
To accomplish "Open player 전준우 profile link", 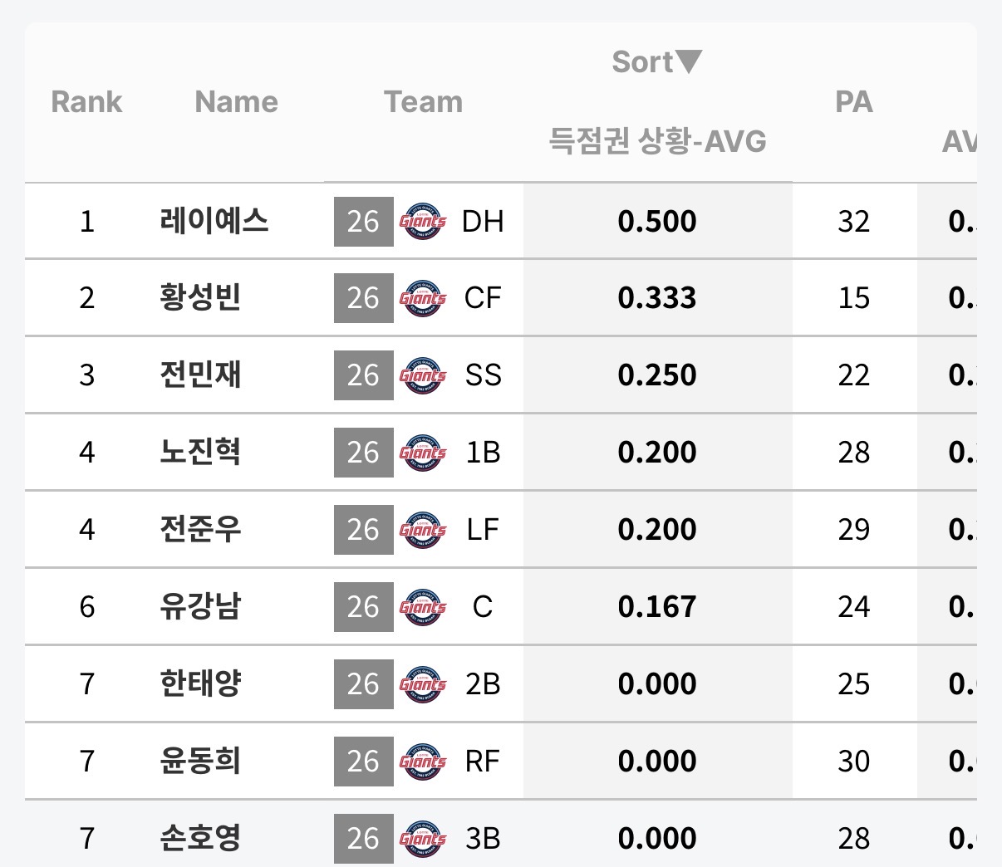I will pos(200,530).
